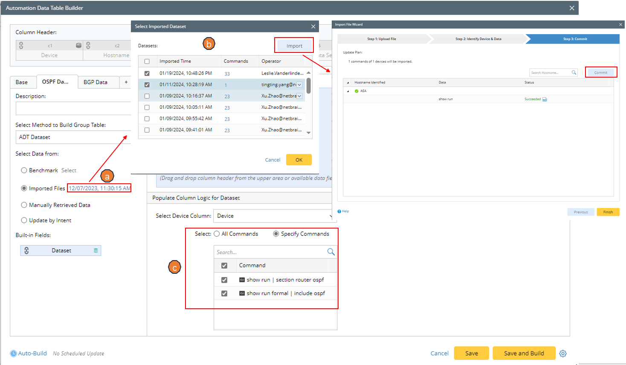Open dropdown arrow on Xu.Zhao 10:16:37 AM row
The height and width of the screenshot is (365, 626).
pos(299,96)
